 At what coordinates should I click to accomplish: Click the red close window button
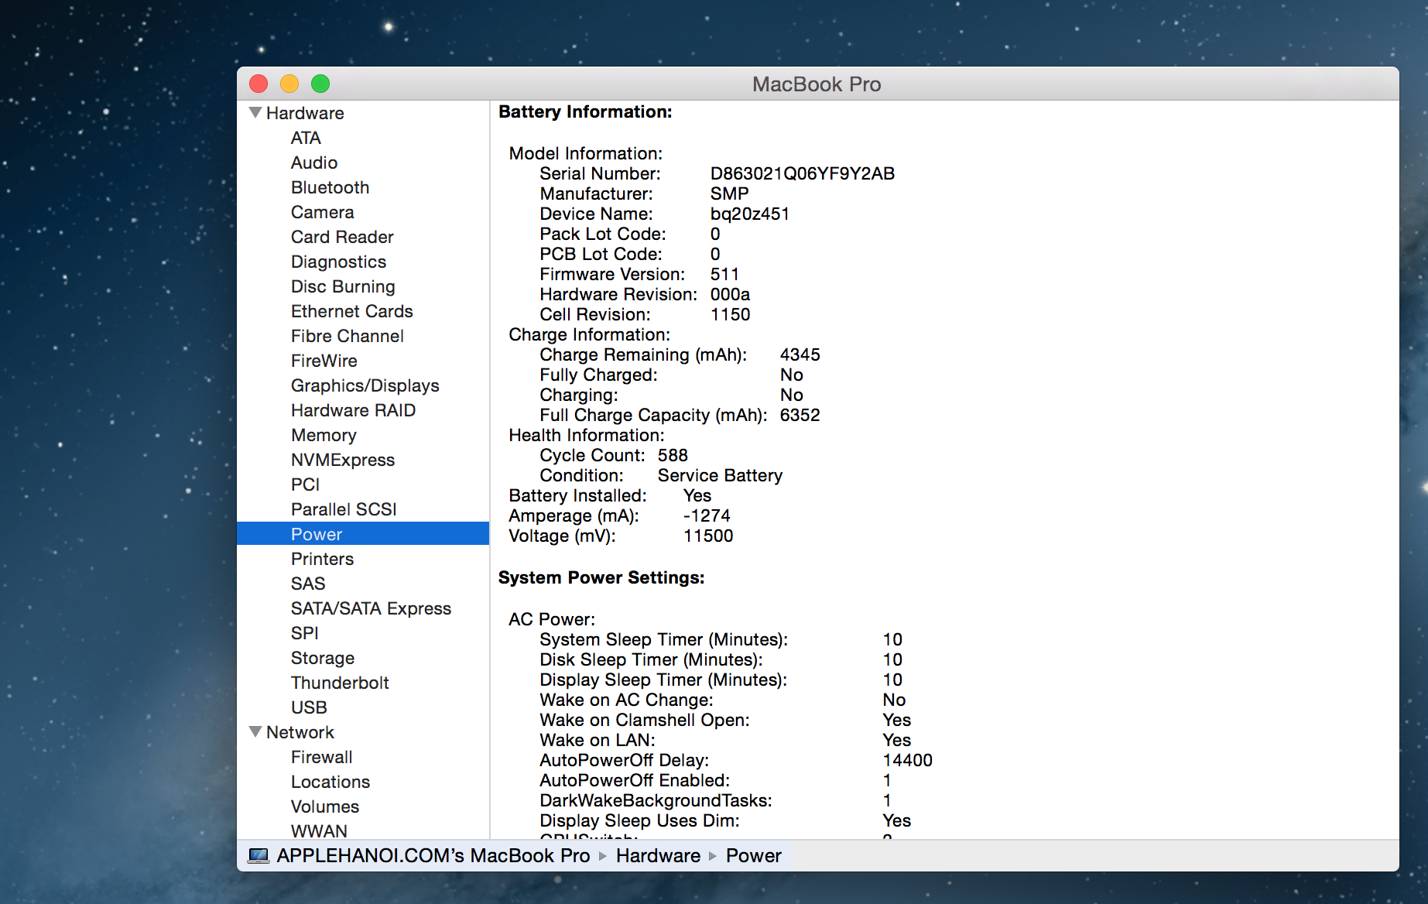(259, 84)
